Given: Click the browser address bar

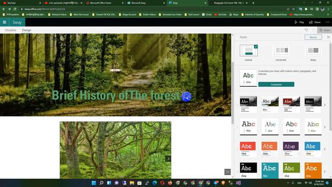Looking at the screenshot, I should (153, 9).
